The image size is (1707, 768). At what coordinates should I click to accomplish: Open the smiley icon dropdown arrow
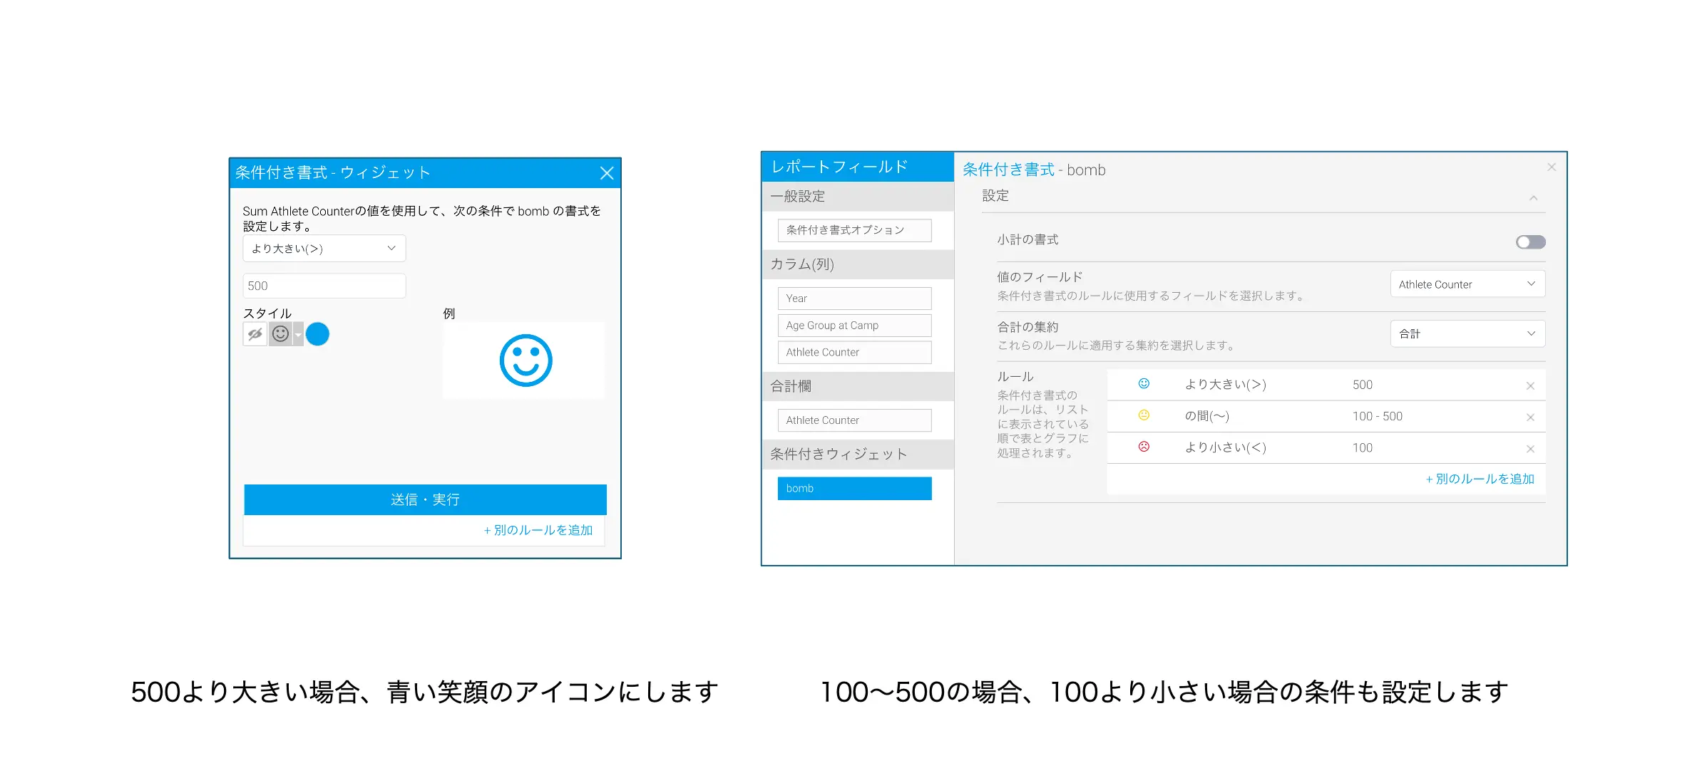[x=298, y=334]
